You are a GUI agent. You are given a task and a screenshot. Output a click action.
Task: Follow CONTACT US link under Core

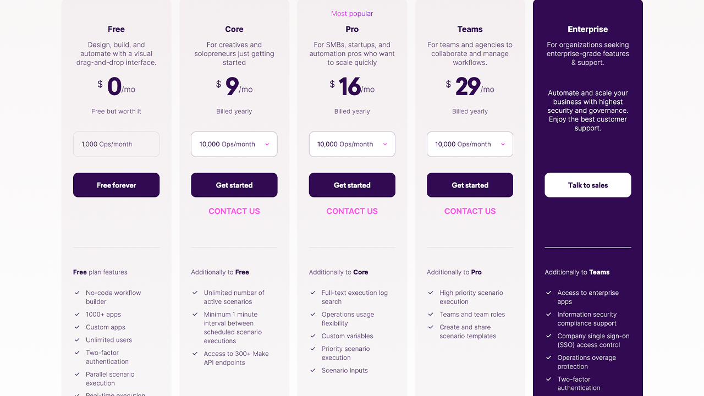click(234, 211)
